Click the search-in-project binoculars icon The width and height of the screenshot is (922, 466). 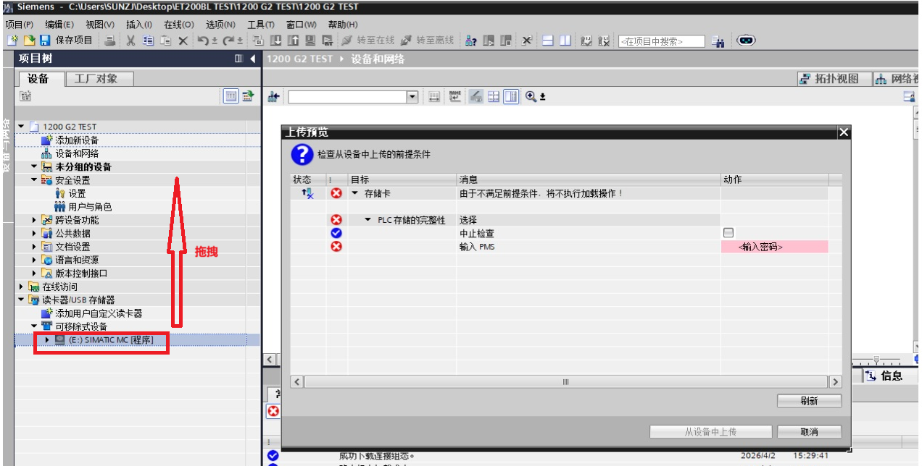tap(718, 41)
